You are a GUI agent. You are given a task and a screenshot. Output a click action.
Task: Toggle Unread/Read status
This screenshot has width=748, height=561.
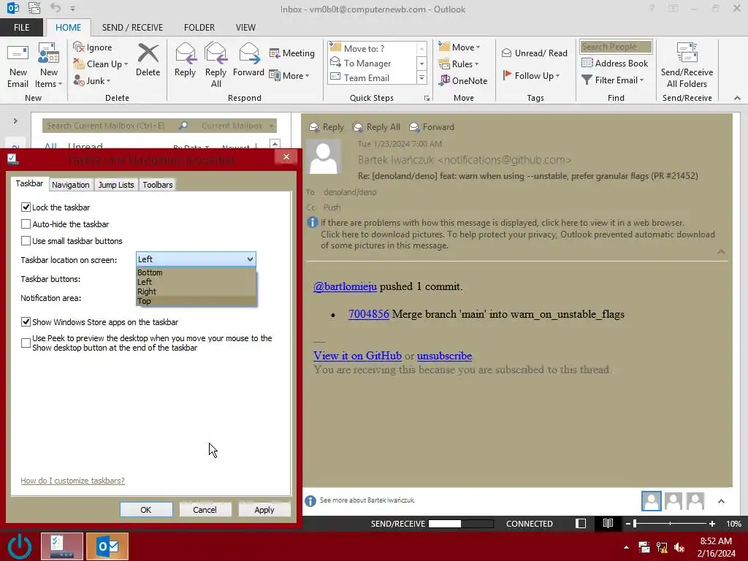click(534, 53)
